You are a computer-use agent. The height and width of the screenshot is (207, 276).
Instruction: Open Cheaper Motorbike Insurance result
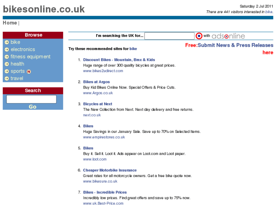tap(110, 171)
